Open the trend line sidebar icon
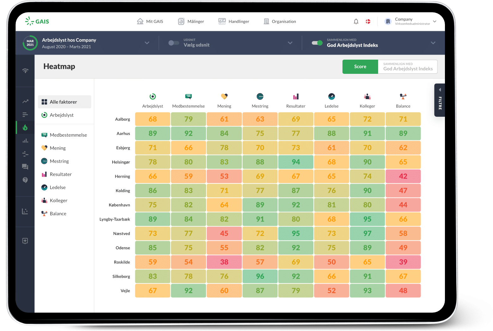The image size is (493, 331). point(25,101)
